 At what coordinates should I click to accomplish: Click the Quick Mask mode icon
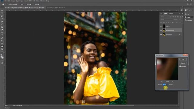pyautogui.click(x=2, y=61)
